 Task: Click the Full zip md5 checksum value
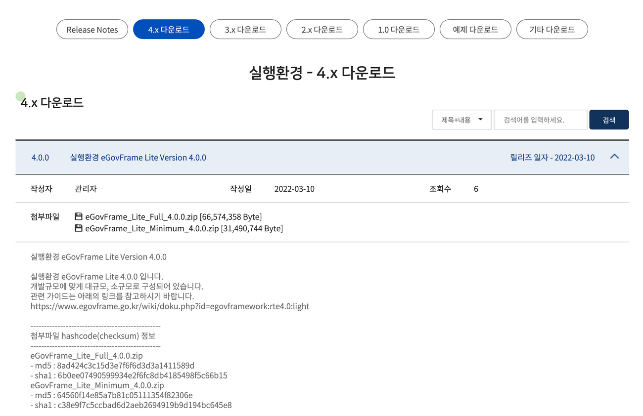(x=126, y=366)
